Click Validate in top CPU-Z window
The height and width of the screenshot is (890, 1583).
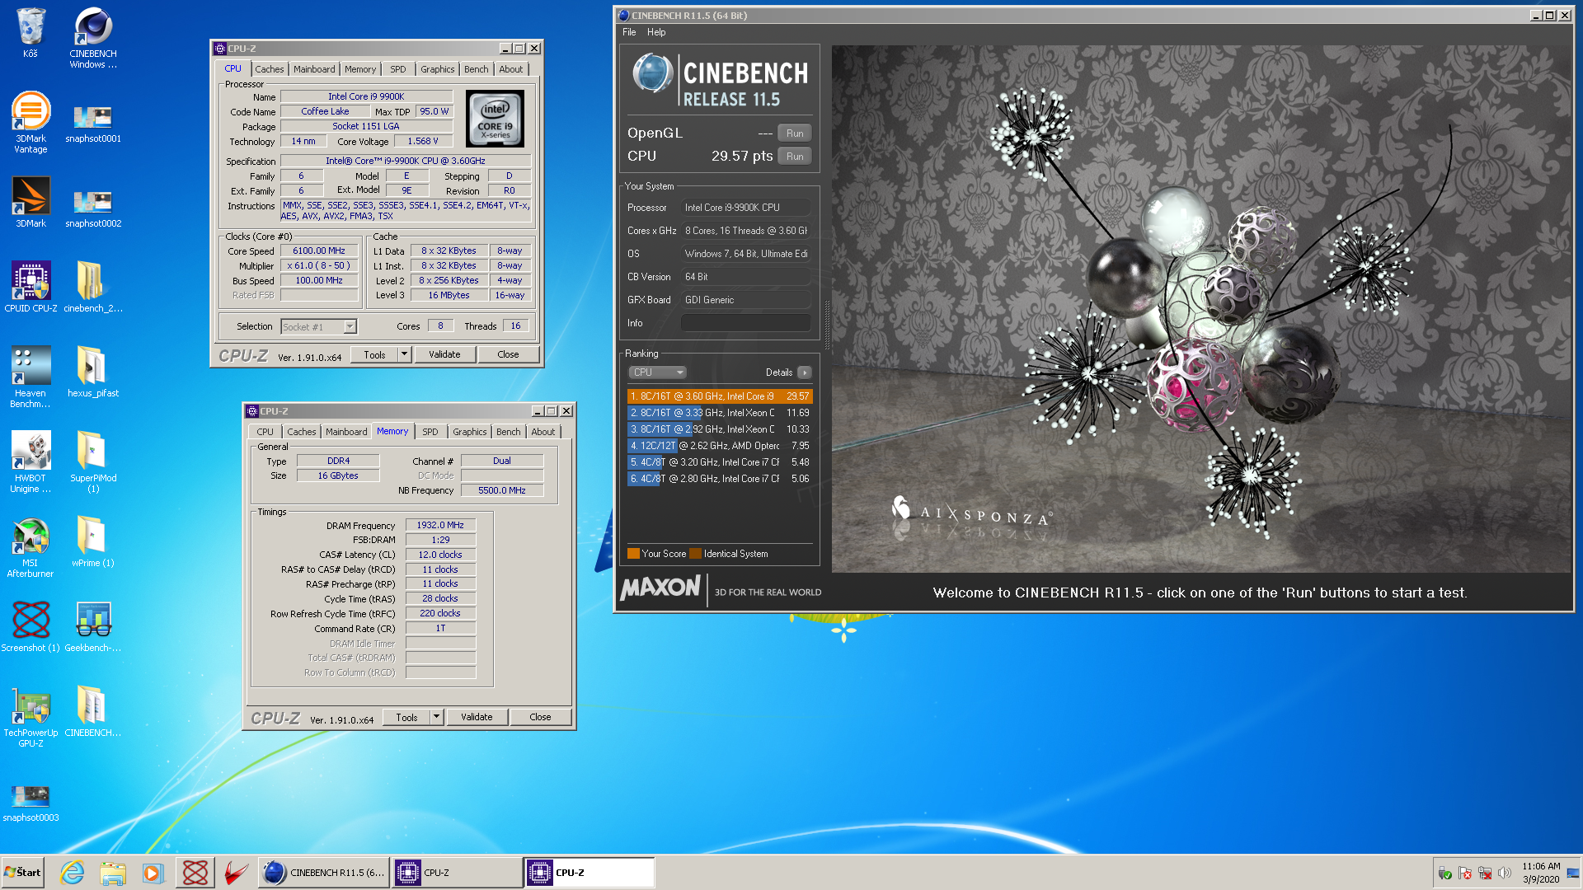pos(444,354)
